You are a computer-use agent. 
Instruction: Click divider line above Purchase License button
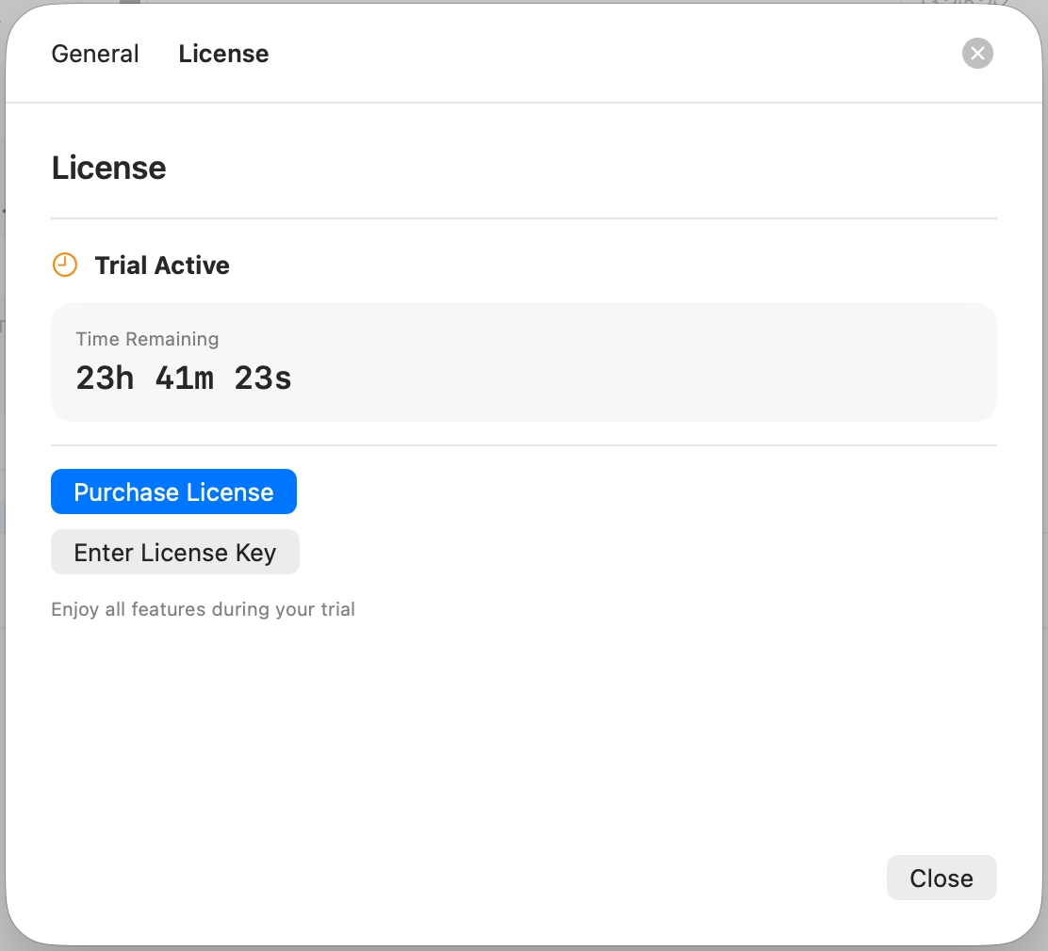tap(523, 445)
